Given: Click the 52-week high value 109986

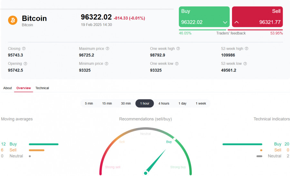Looking at the screenshot, I should click(228, 55).
